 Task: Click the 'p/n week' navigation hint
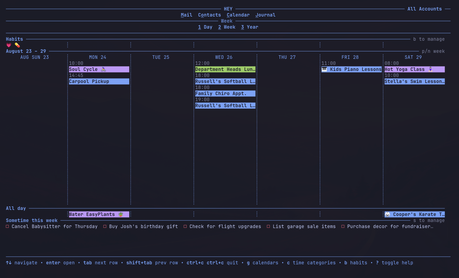click(433, 51)
